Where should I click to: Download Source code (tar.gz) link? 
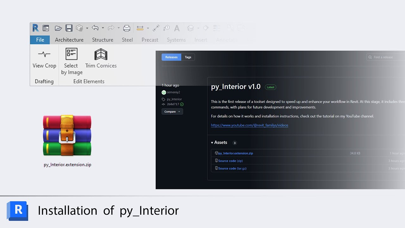pyautogui.click(x=232, y=168)
